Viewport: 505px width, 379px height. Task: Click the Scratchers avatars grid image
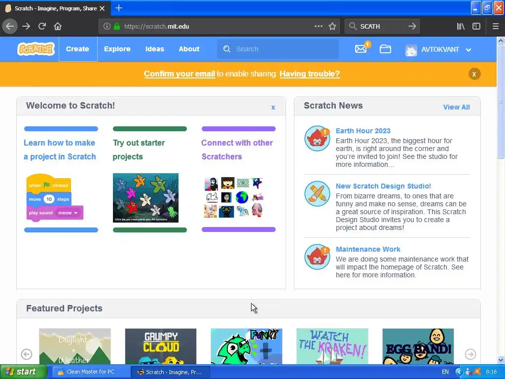coord(234,197)
